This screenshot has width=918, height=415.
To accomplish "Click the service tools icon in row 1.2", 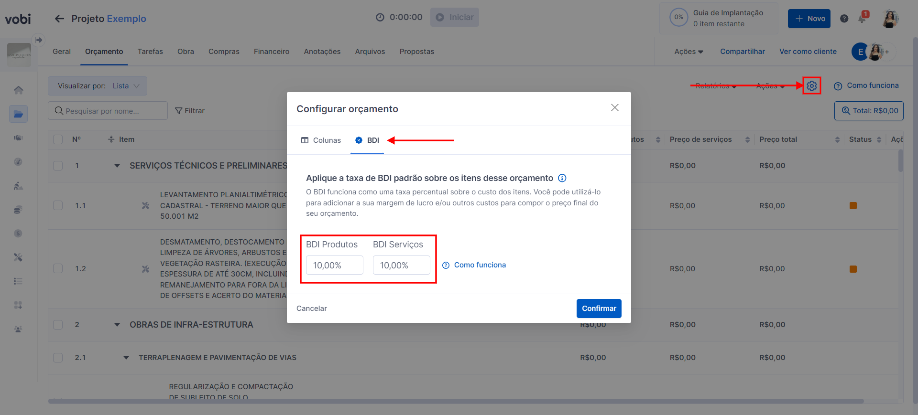I will point(146,269).
